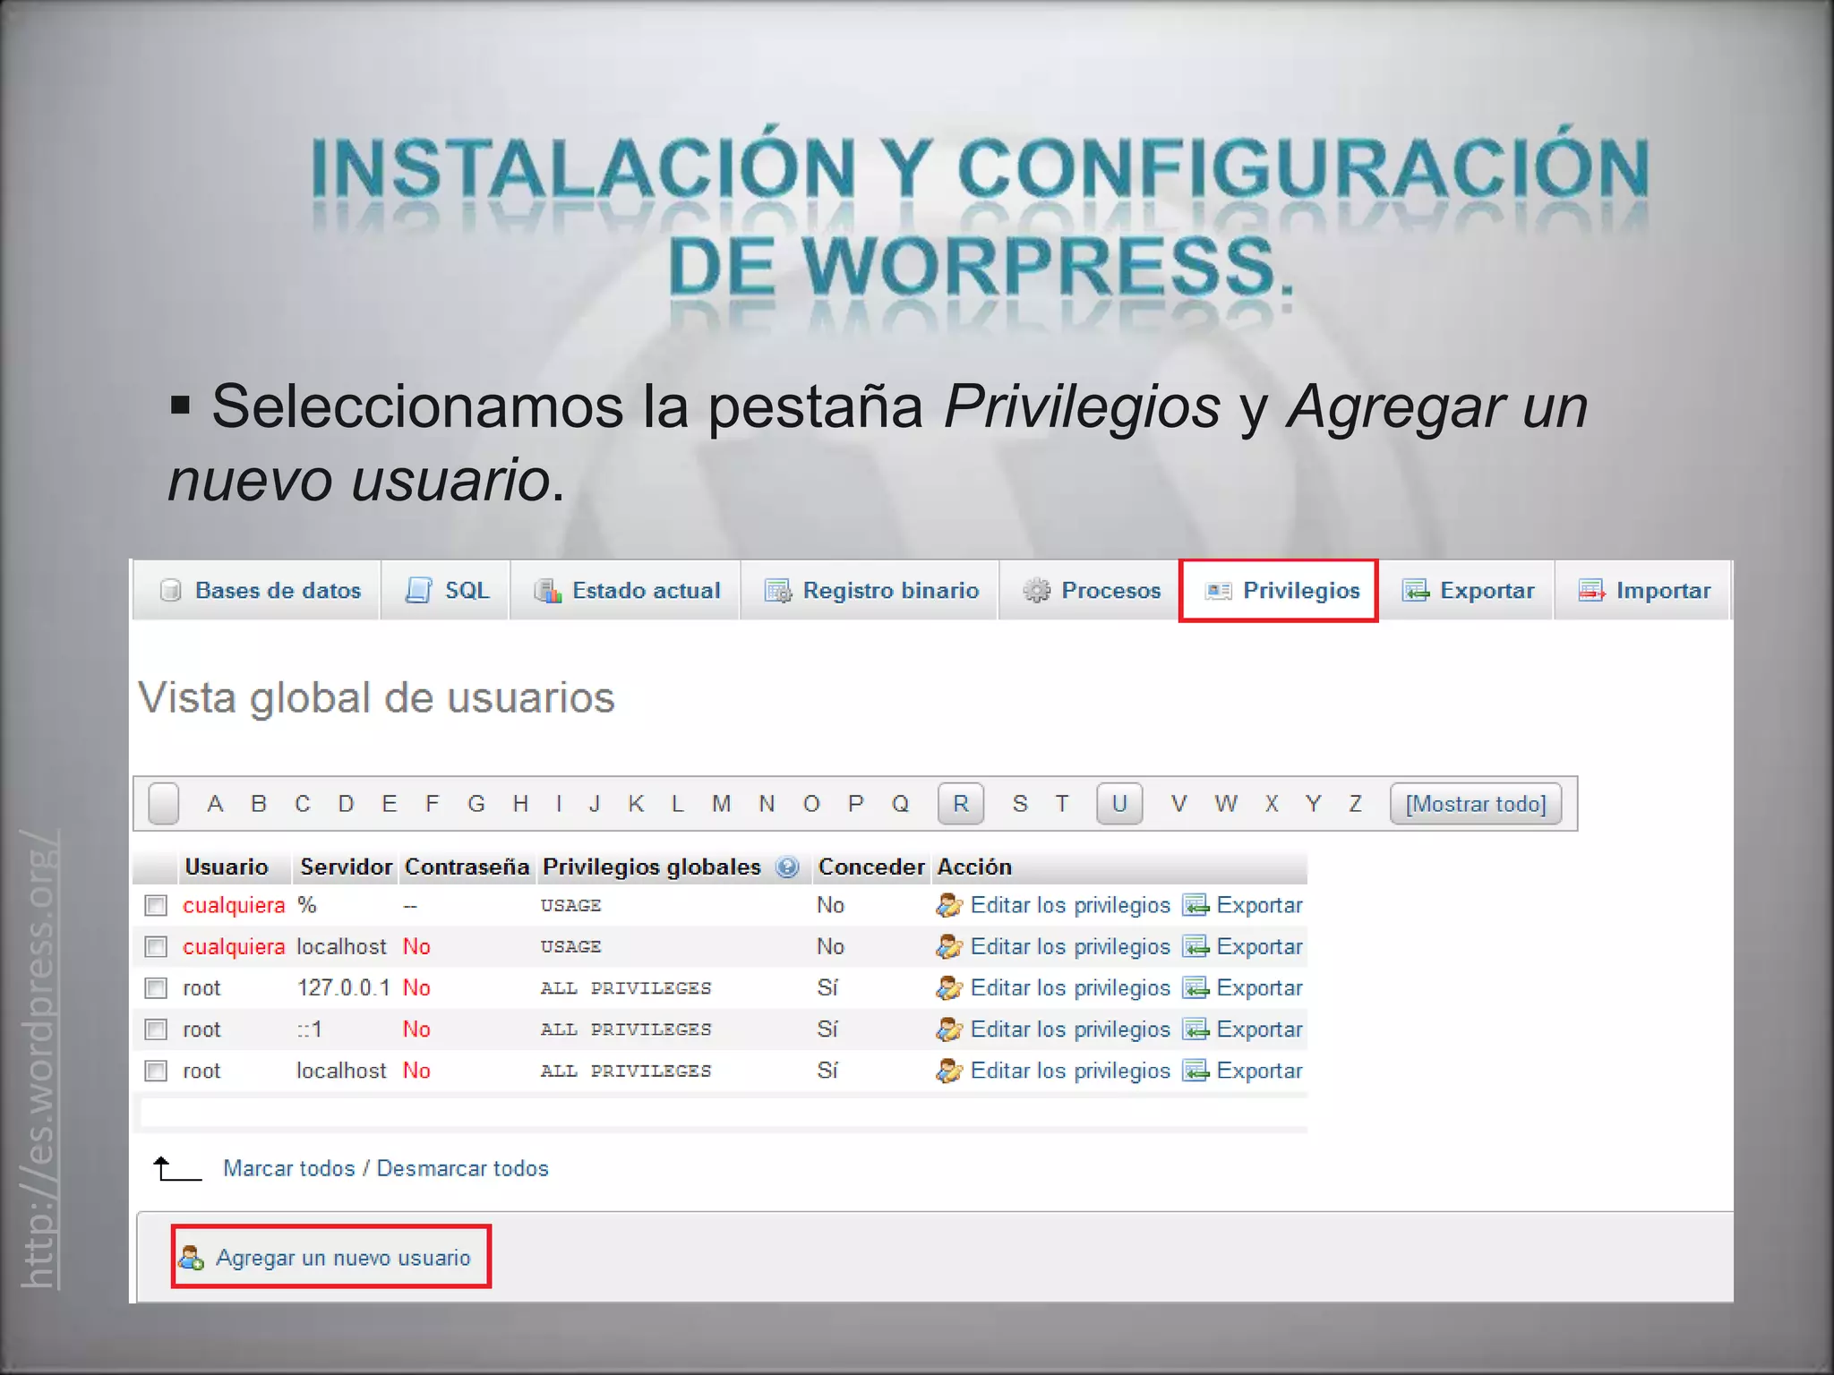
Task: Export the root localhost user
Action: [1259, 1071]
